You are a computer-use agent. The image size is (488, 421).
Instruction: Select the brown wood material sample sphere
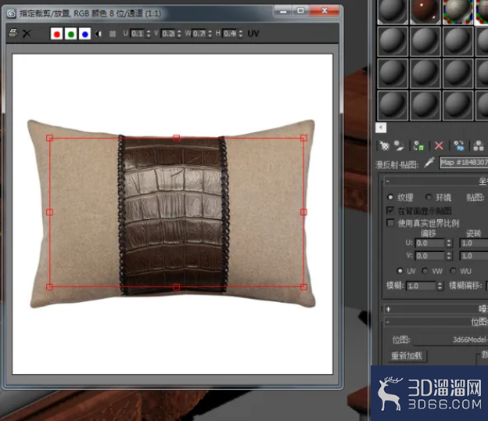425,11
